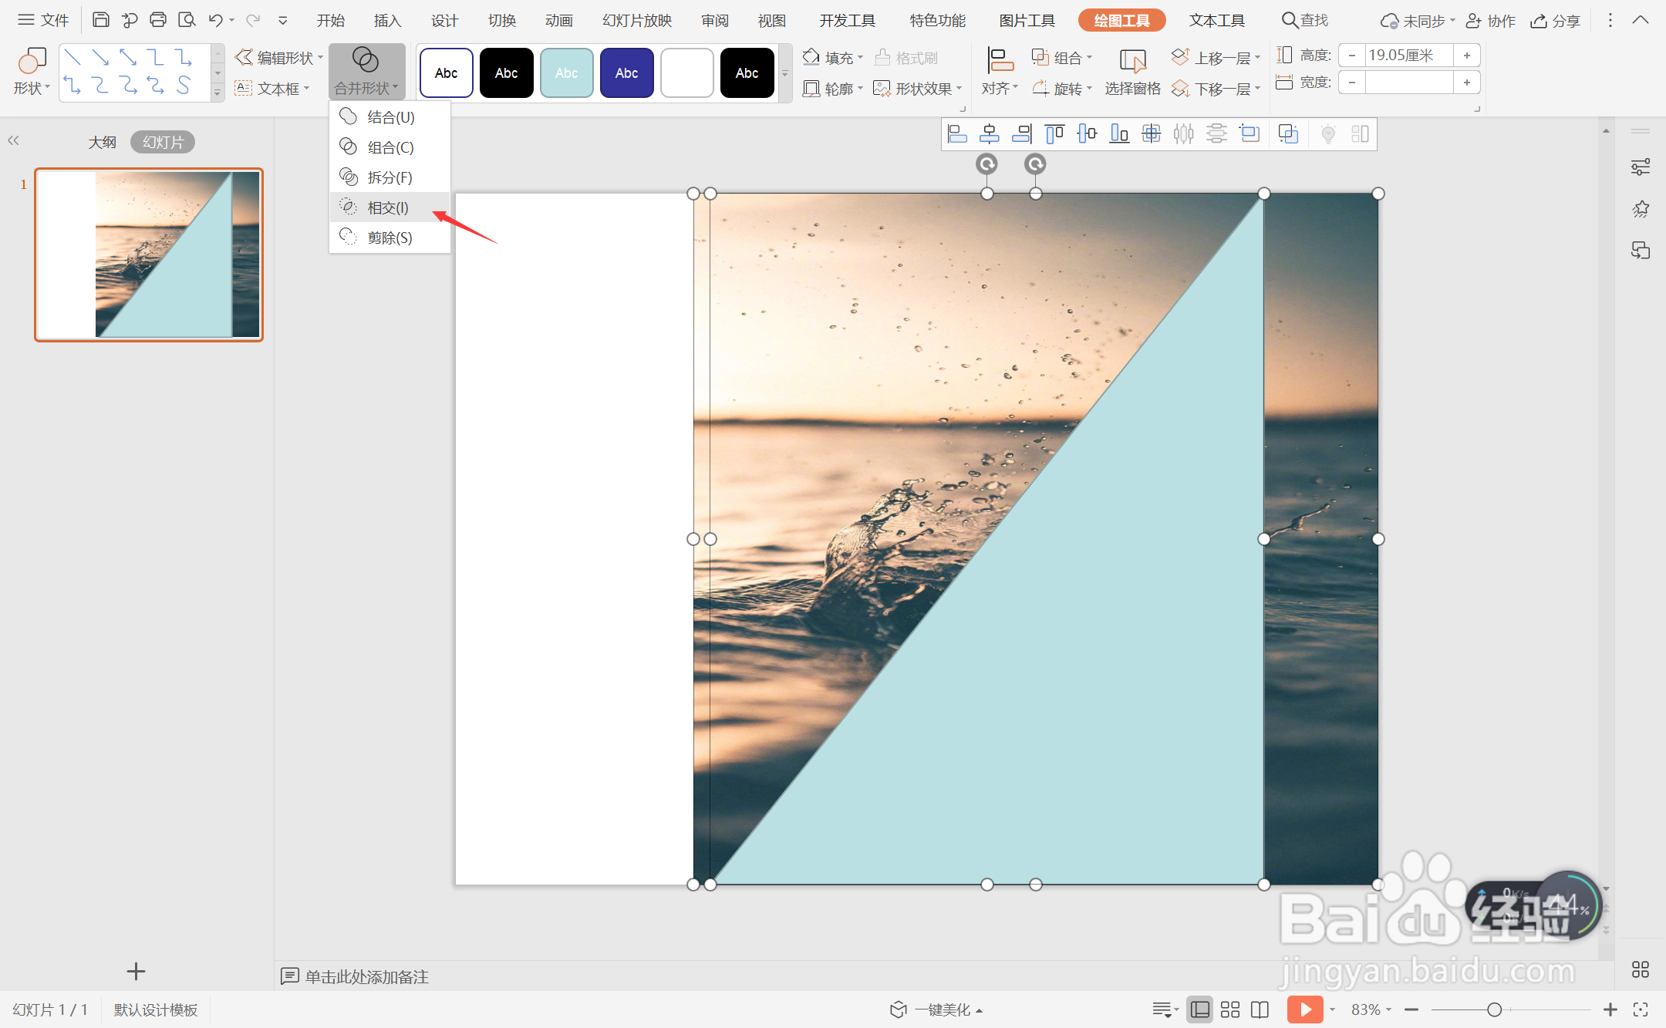Click the Print Preview icon
This screenshot has height=1028, width=1666.
(186, 20)
